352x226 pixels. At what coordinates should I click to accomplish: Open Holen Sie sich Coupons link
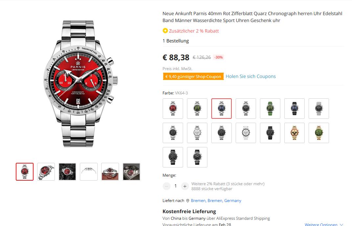250,76
